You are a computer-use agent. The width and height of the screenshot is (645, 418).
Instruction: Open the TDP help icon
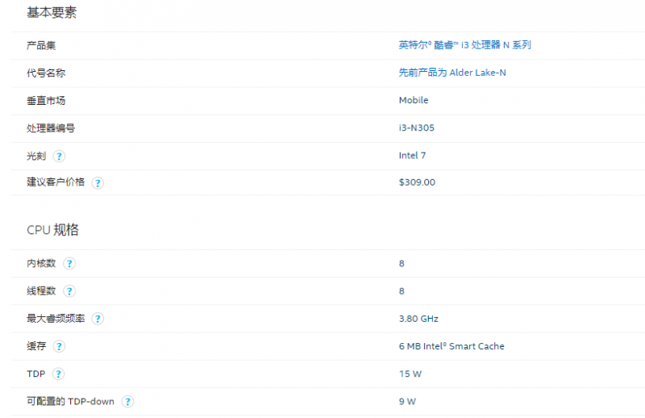(58, 374)
